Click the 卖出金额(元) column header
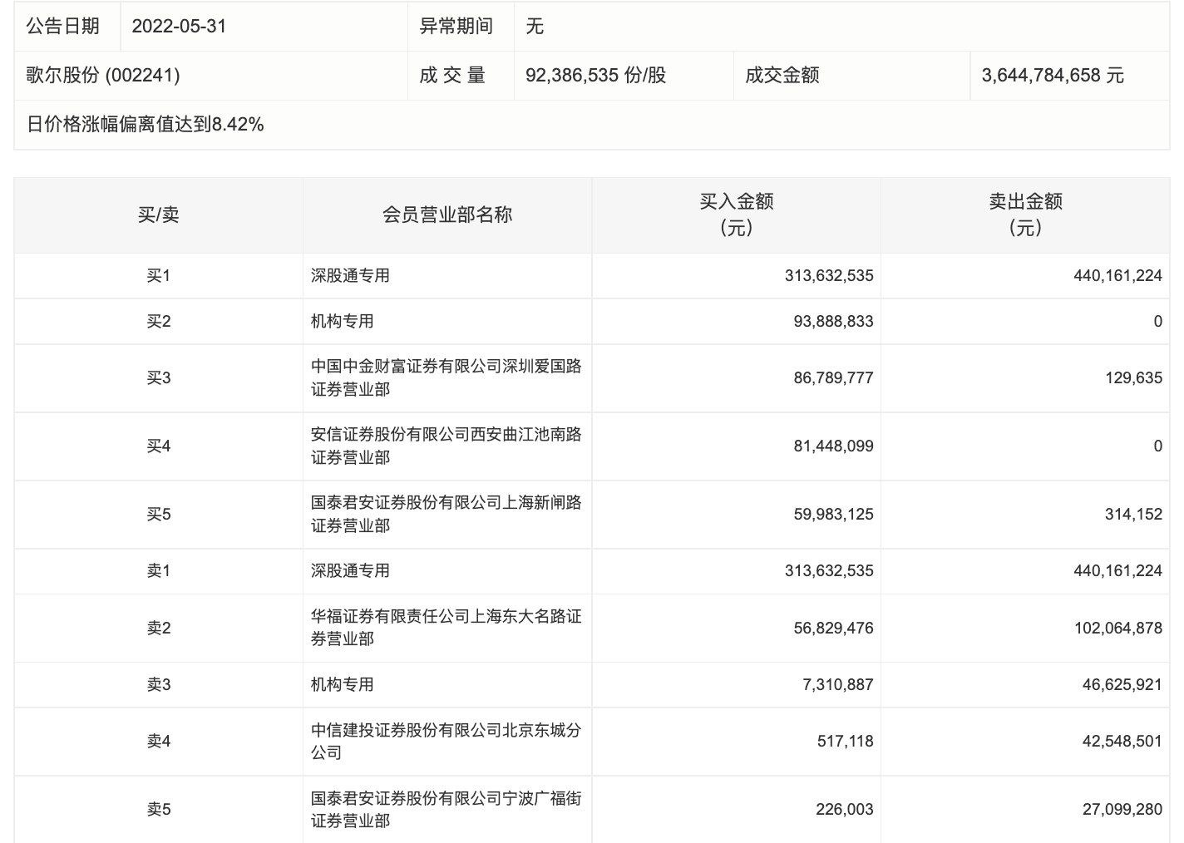This screenshot has width=1184, height=843. point(1025,214)
